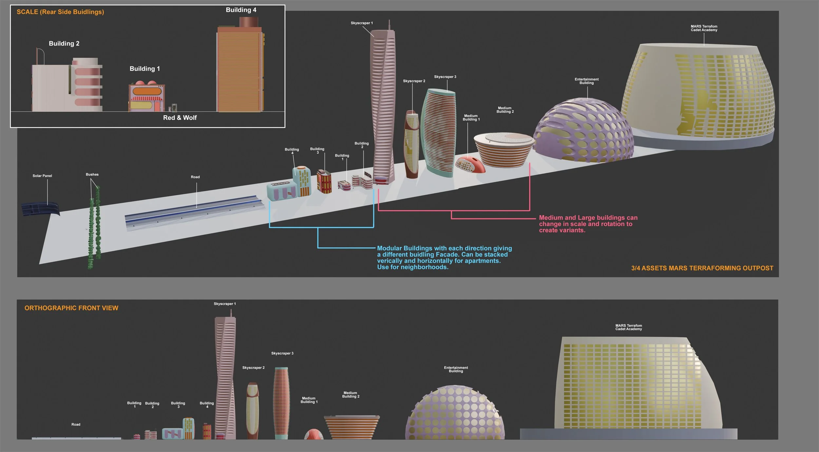Image resolution: width=819 pixels, height=452 pixels.
Task: Click the Building 4 label in scale inset
Action: pos(241,10)
